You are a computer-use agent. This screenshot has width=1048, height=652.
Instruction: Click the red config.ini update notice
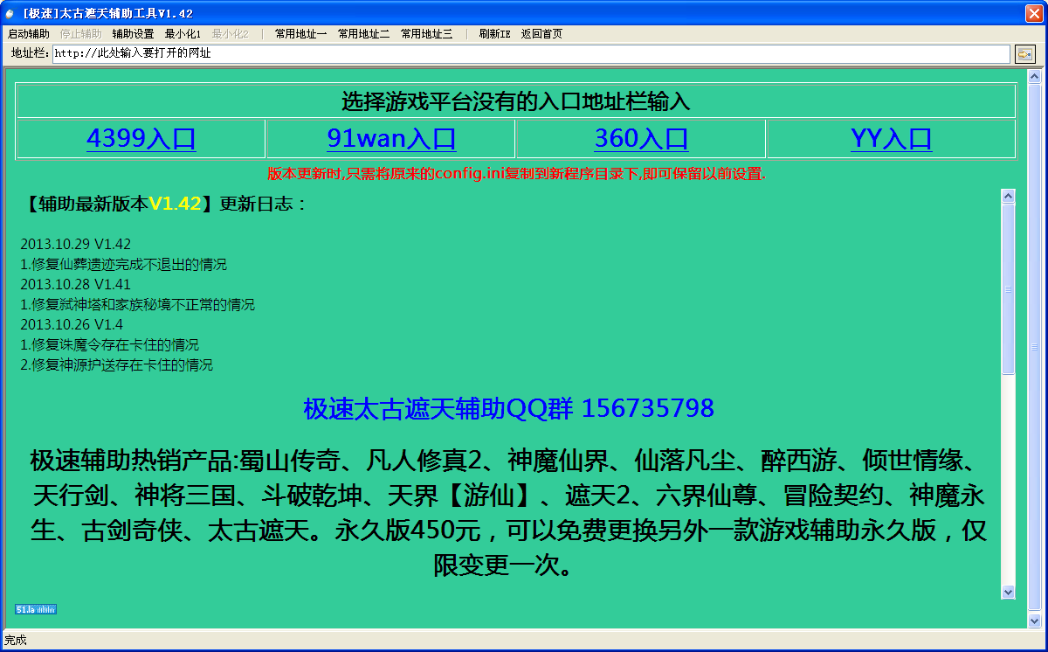[x=516, y=173]
